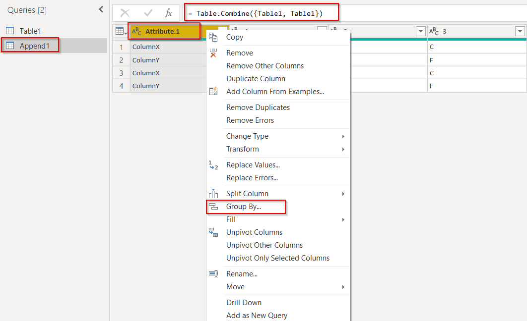The image size is (527, 321).
Task: Click the Split Column icon
Action: [213, 193]
